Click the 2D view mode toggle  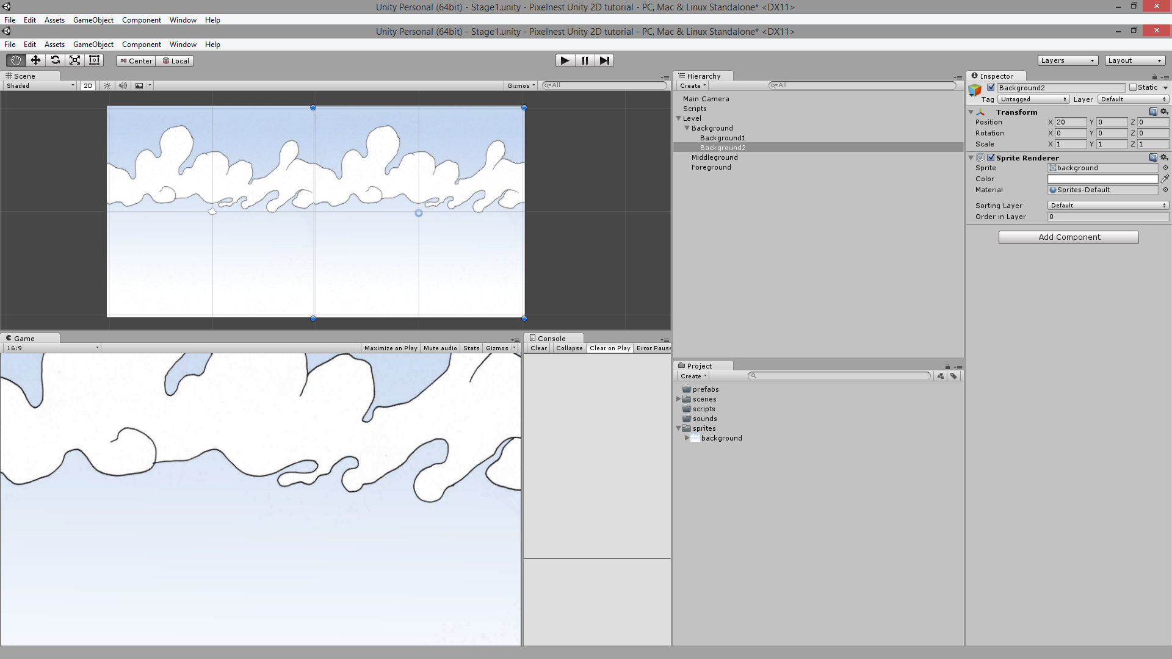coord(88,85)
